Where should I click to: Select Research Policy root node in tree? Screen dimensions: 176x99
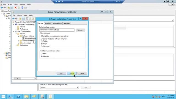pos(25,22)
